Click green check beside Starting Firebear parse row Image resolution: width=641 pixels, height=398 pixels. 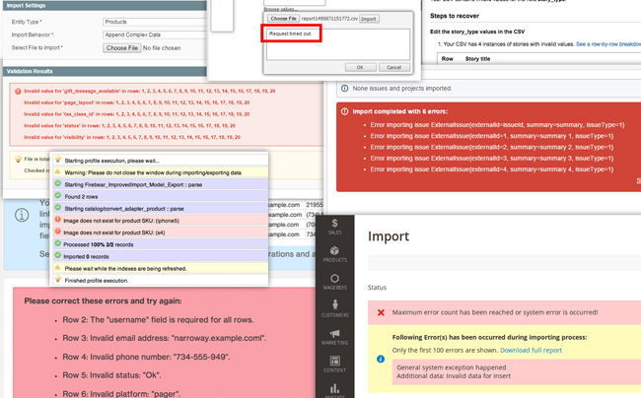point(58,183)
